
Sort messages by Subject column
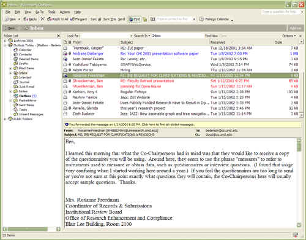[x=165, y=42]
